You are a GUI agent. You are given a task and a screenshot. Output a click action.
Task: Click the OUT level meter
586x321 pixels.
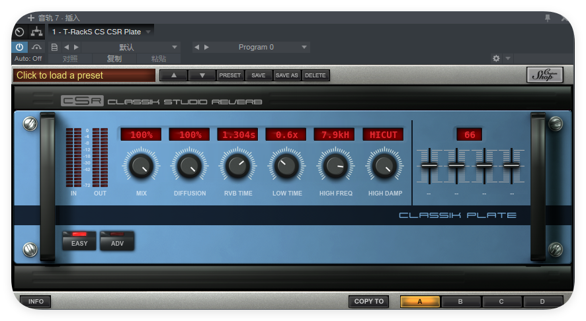[100, 157]
